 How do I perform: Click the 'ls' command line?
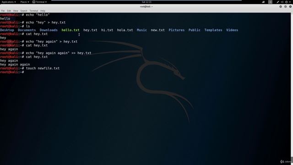(15, 26)
